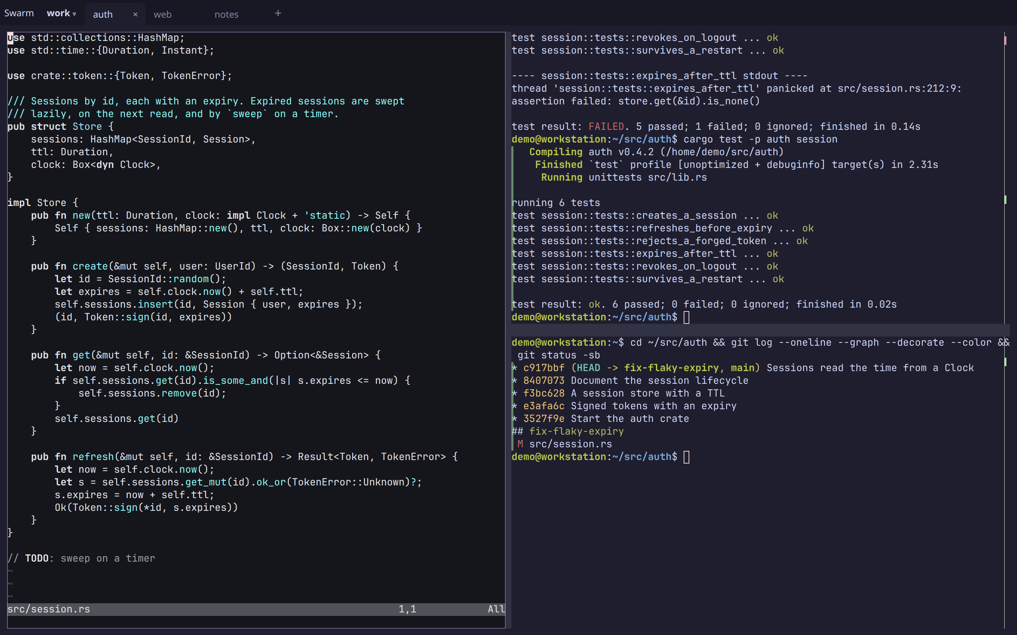Click the Swarm app label
This screenshot has height=635, width=1017.
[19, 13]
